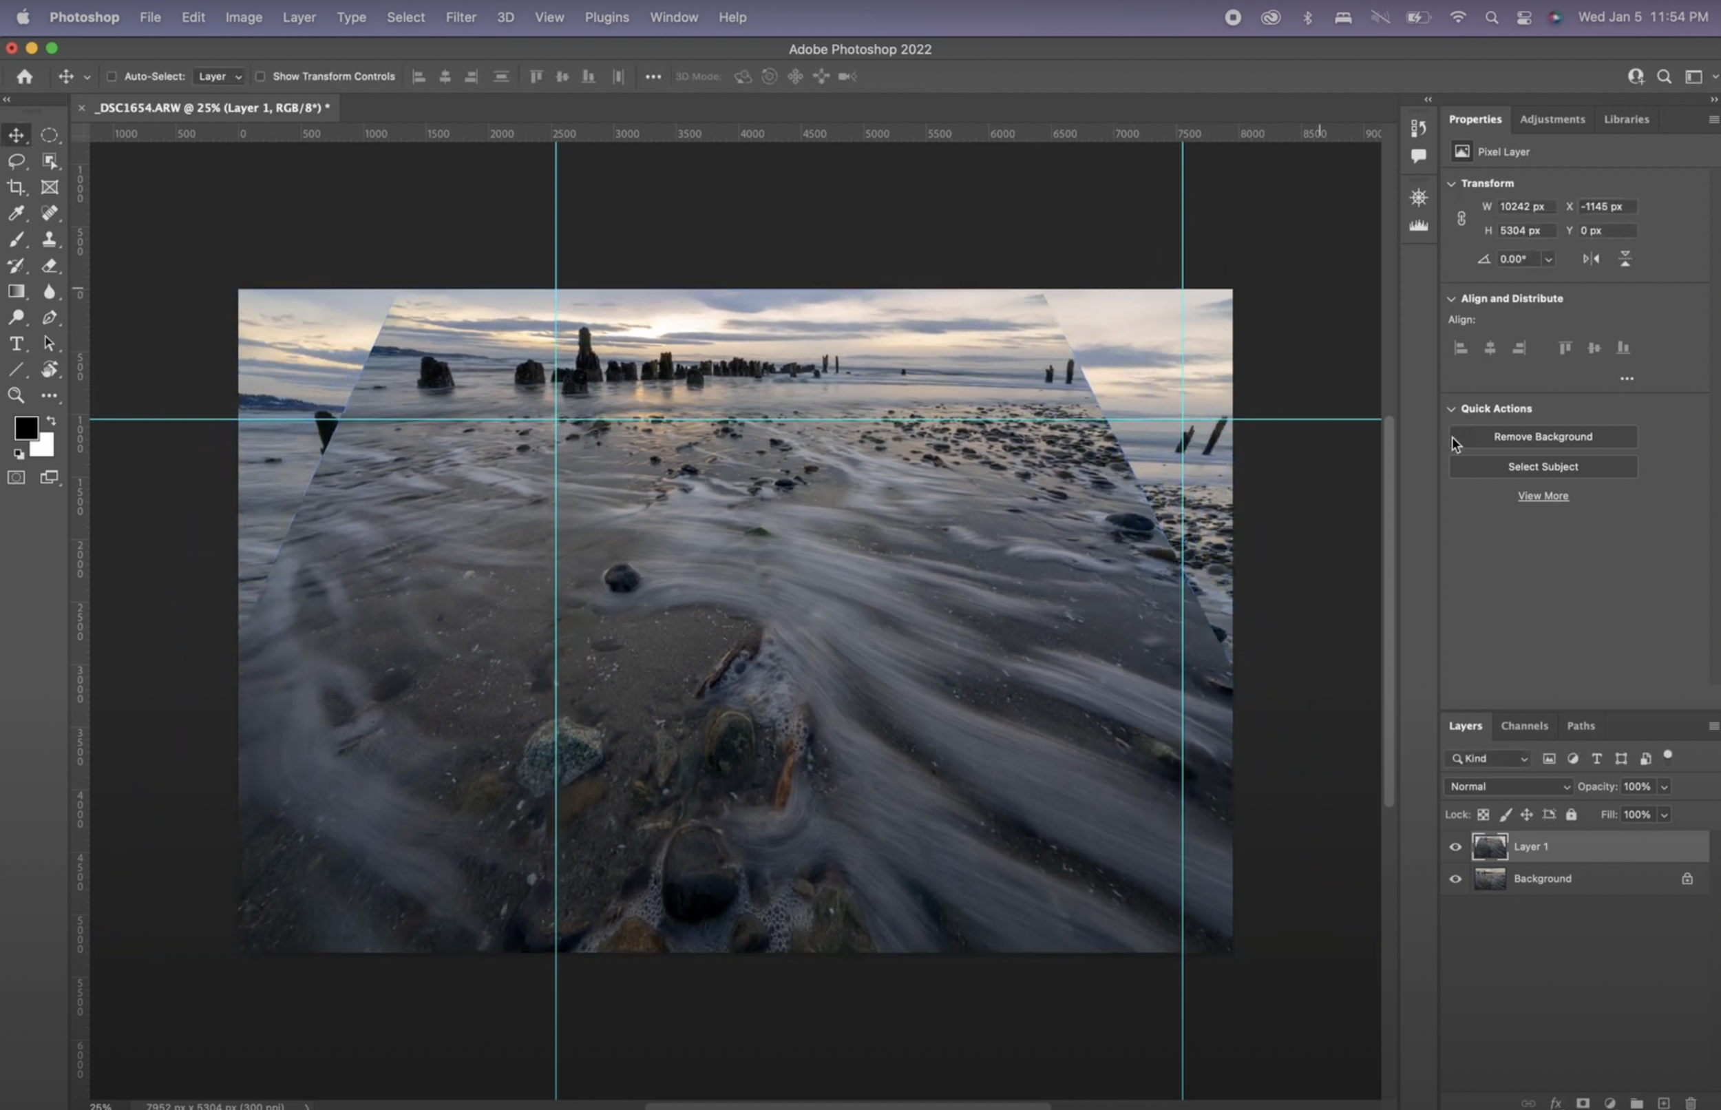The width and height of the screenshot is (1721, 1110).
Task: Open the Filter menu
Action: [x=461, y=17]
